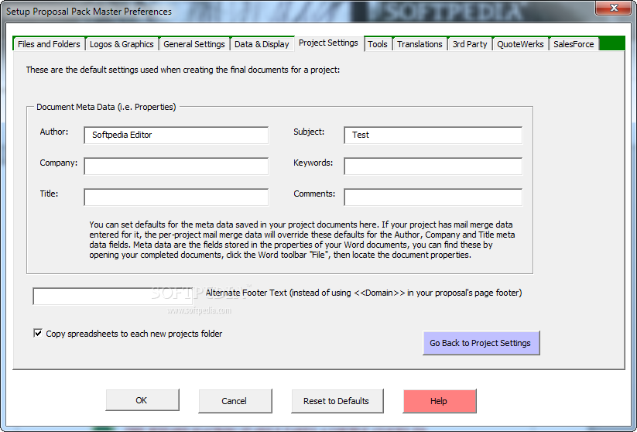Click Reset to Defaults
Image resolution: width=637 pixels, height=432 pixels.
[x=337, y=401]
